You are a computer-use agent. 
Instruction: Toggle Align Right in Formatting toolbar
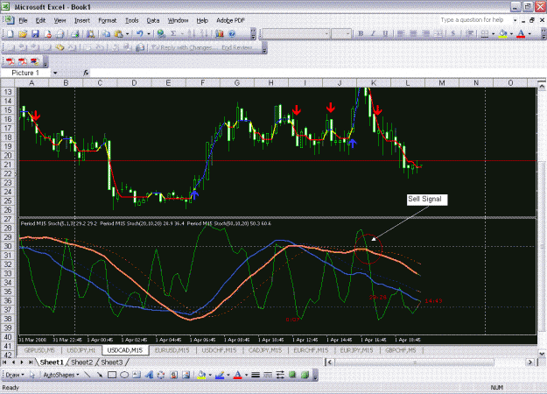click(425, 34)
